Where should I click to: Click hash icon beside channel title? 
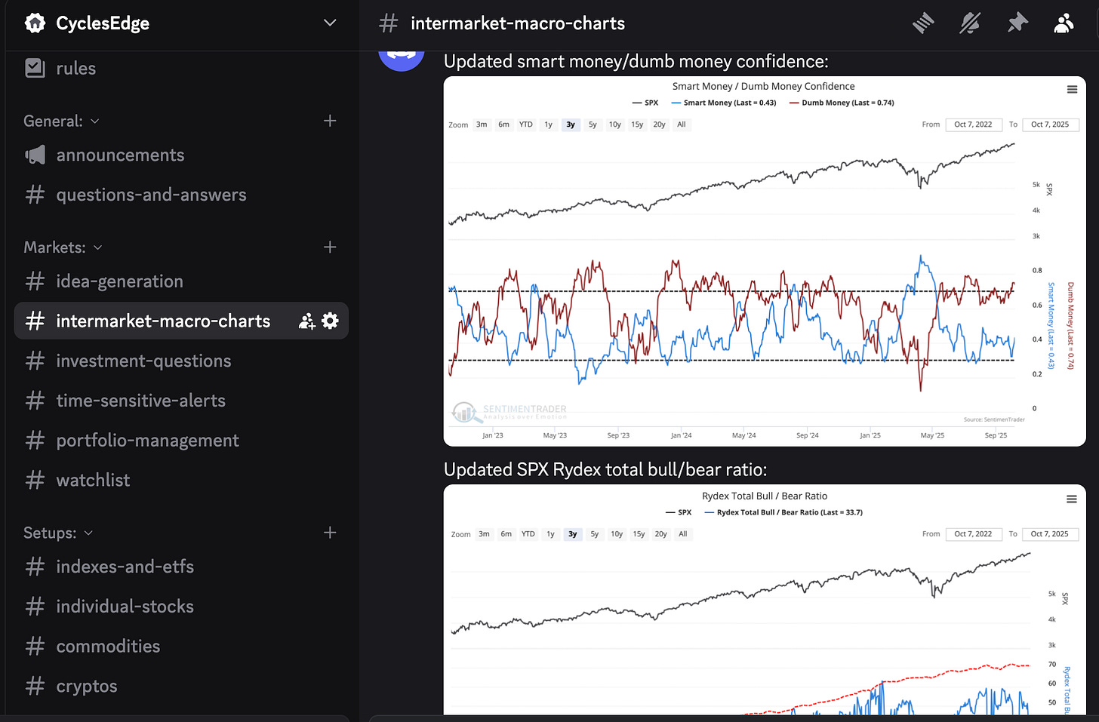tap(388, 23)
